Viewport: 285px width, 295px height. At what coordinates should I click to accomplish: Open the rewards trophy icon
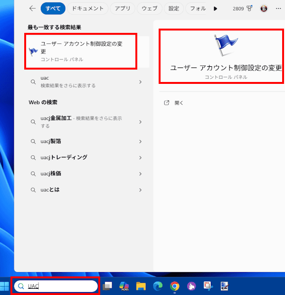point(249,9)
